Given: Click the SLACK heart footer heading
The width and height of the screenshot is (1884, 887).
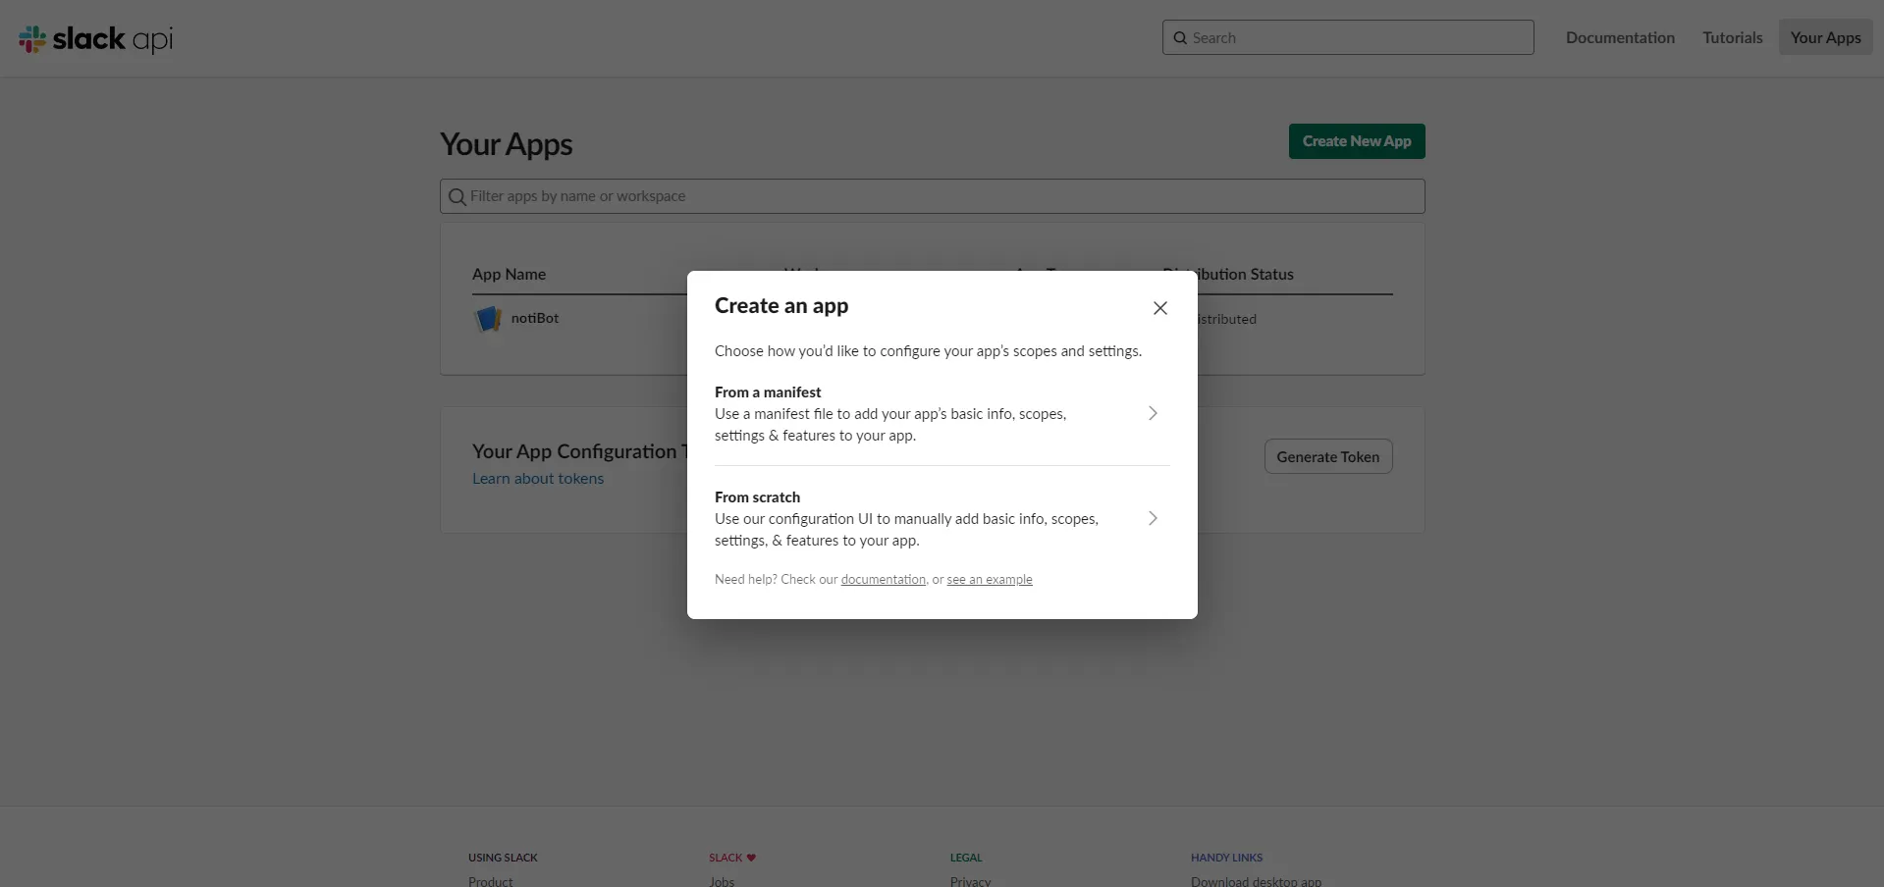Looking at the screenshot, I should tap(732, 858).
